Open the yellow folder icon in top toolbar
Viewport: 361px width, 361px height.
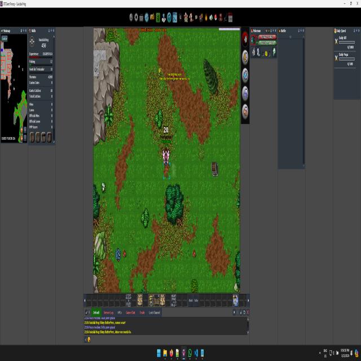[x=152, y=17]
